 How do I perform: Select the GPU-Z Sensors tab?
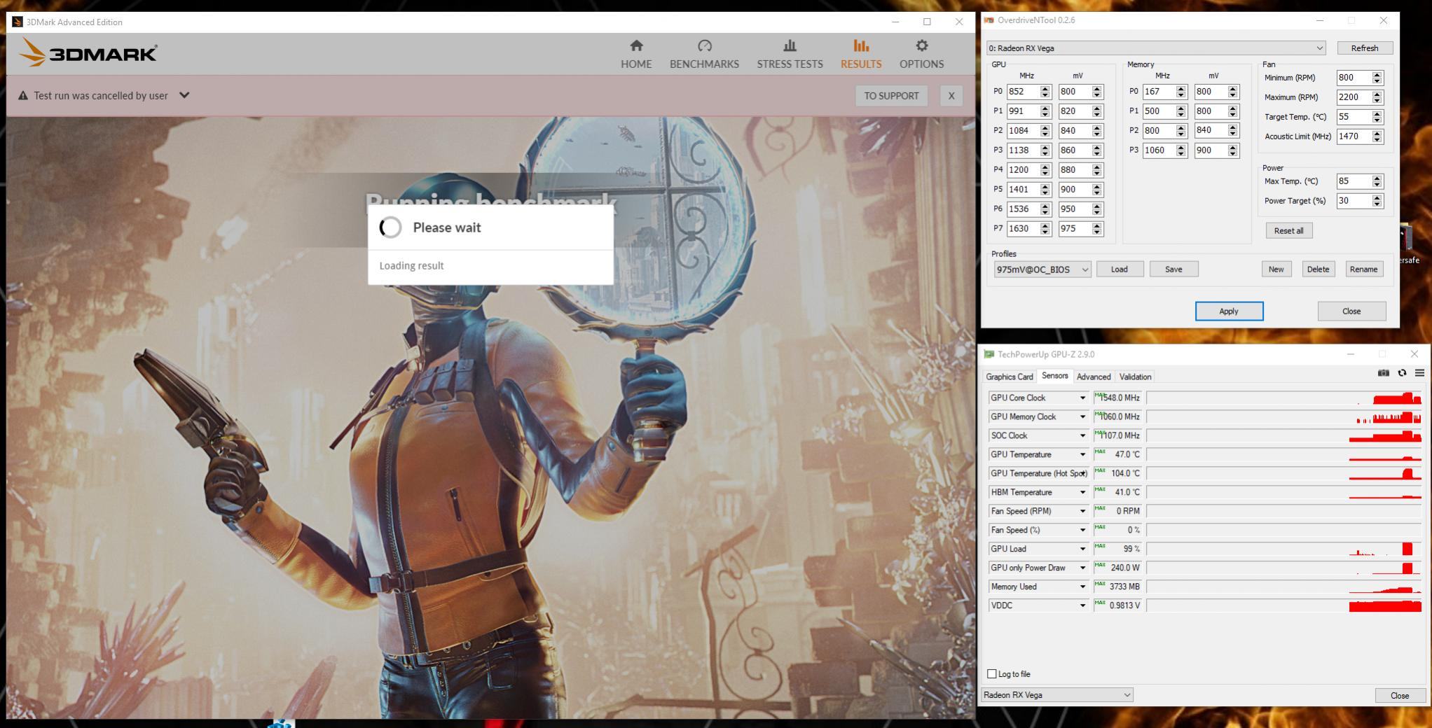point(1054,376)
